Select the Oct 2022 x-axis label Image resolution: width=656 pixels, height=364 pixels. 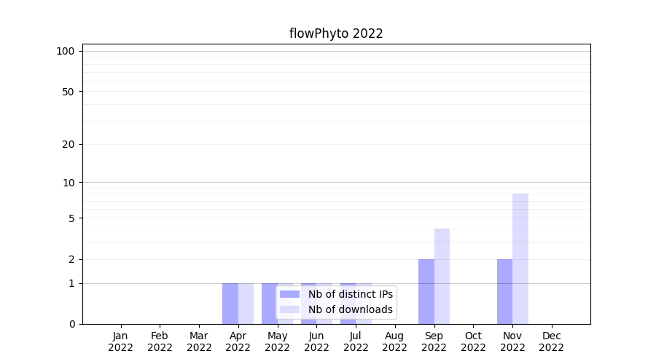(x=473, y=341)
